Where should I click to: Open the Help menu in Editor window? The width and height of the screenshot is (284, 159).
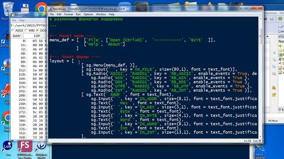click(22, 20)
